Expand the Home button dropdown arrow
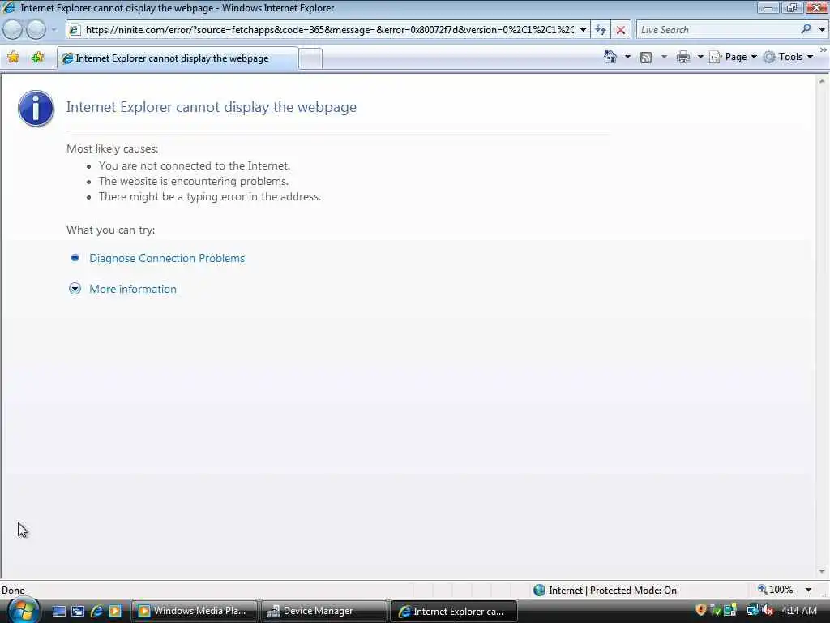 (x=628, y=57)
